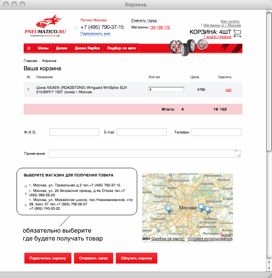
Task: Click the quantity field showing 4
Action: 166,90
